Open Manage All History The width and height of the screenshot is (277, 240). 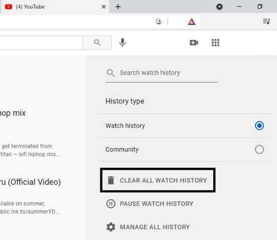148,227
